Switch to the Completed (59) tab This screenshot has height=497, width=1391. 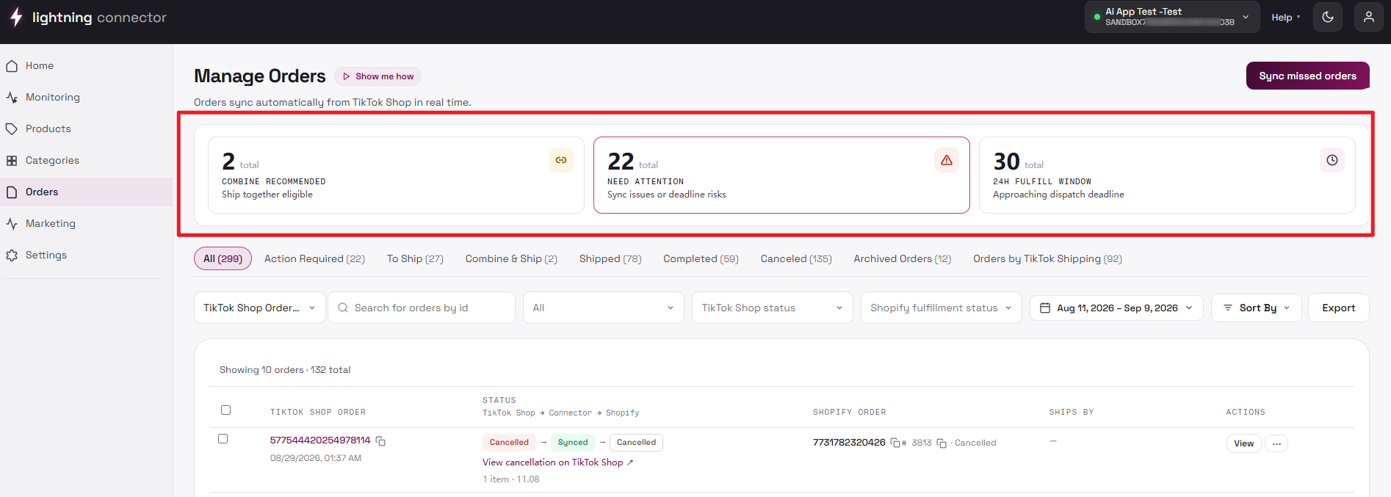701,258
